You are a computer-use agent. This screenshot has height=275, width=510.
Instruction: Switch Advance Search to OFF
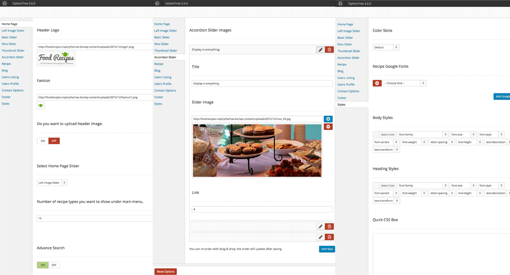coord(54,265)
